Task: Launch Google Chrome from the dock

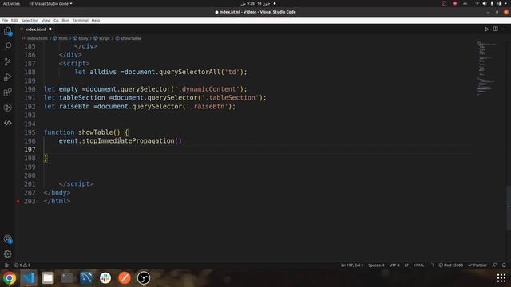Action: point(10,278)
